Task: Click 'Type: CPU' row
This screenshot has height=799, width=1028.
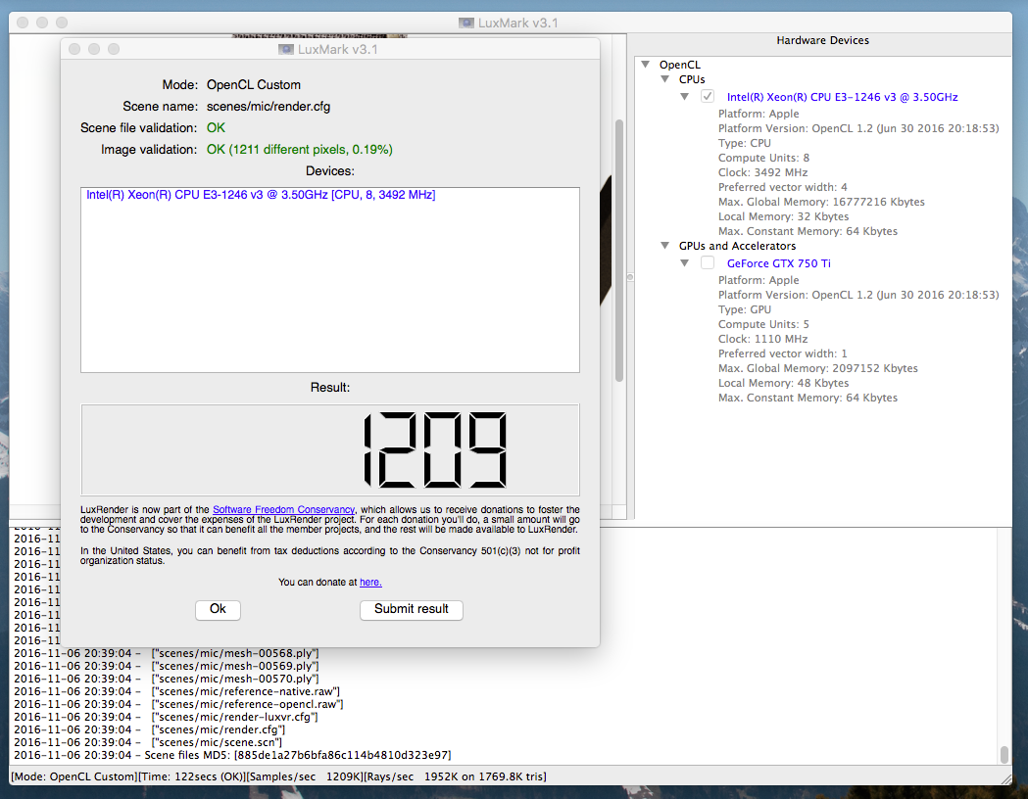Action: click(744, 143)
